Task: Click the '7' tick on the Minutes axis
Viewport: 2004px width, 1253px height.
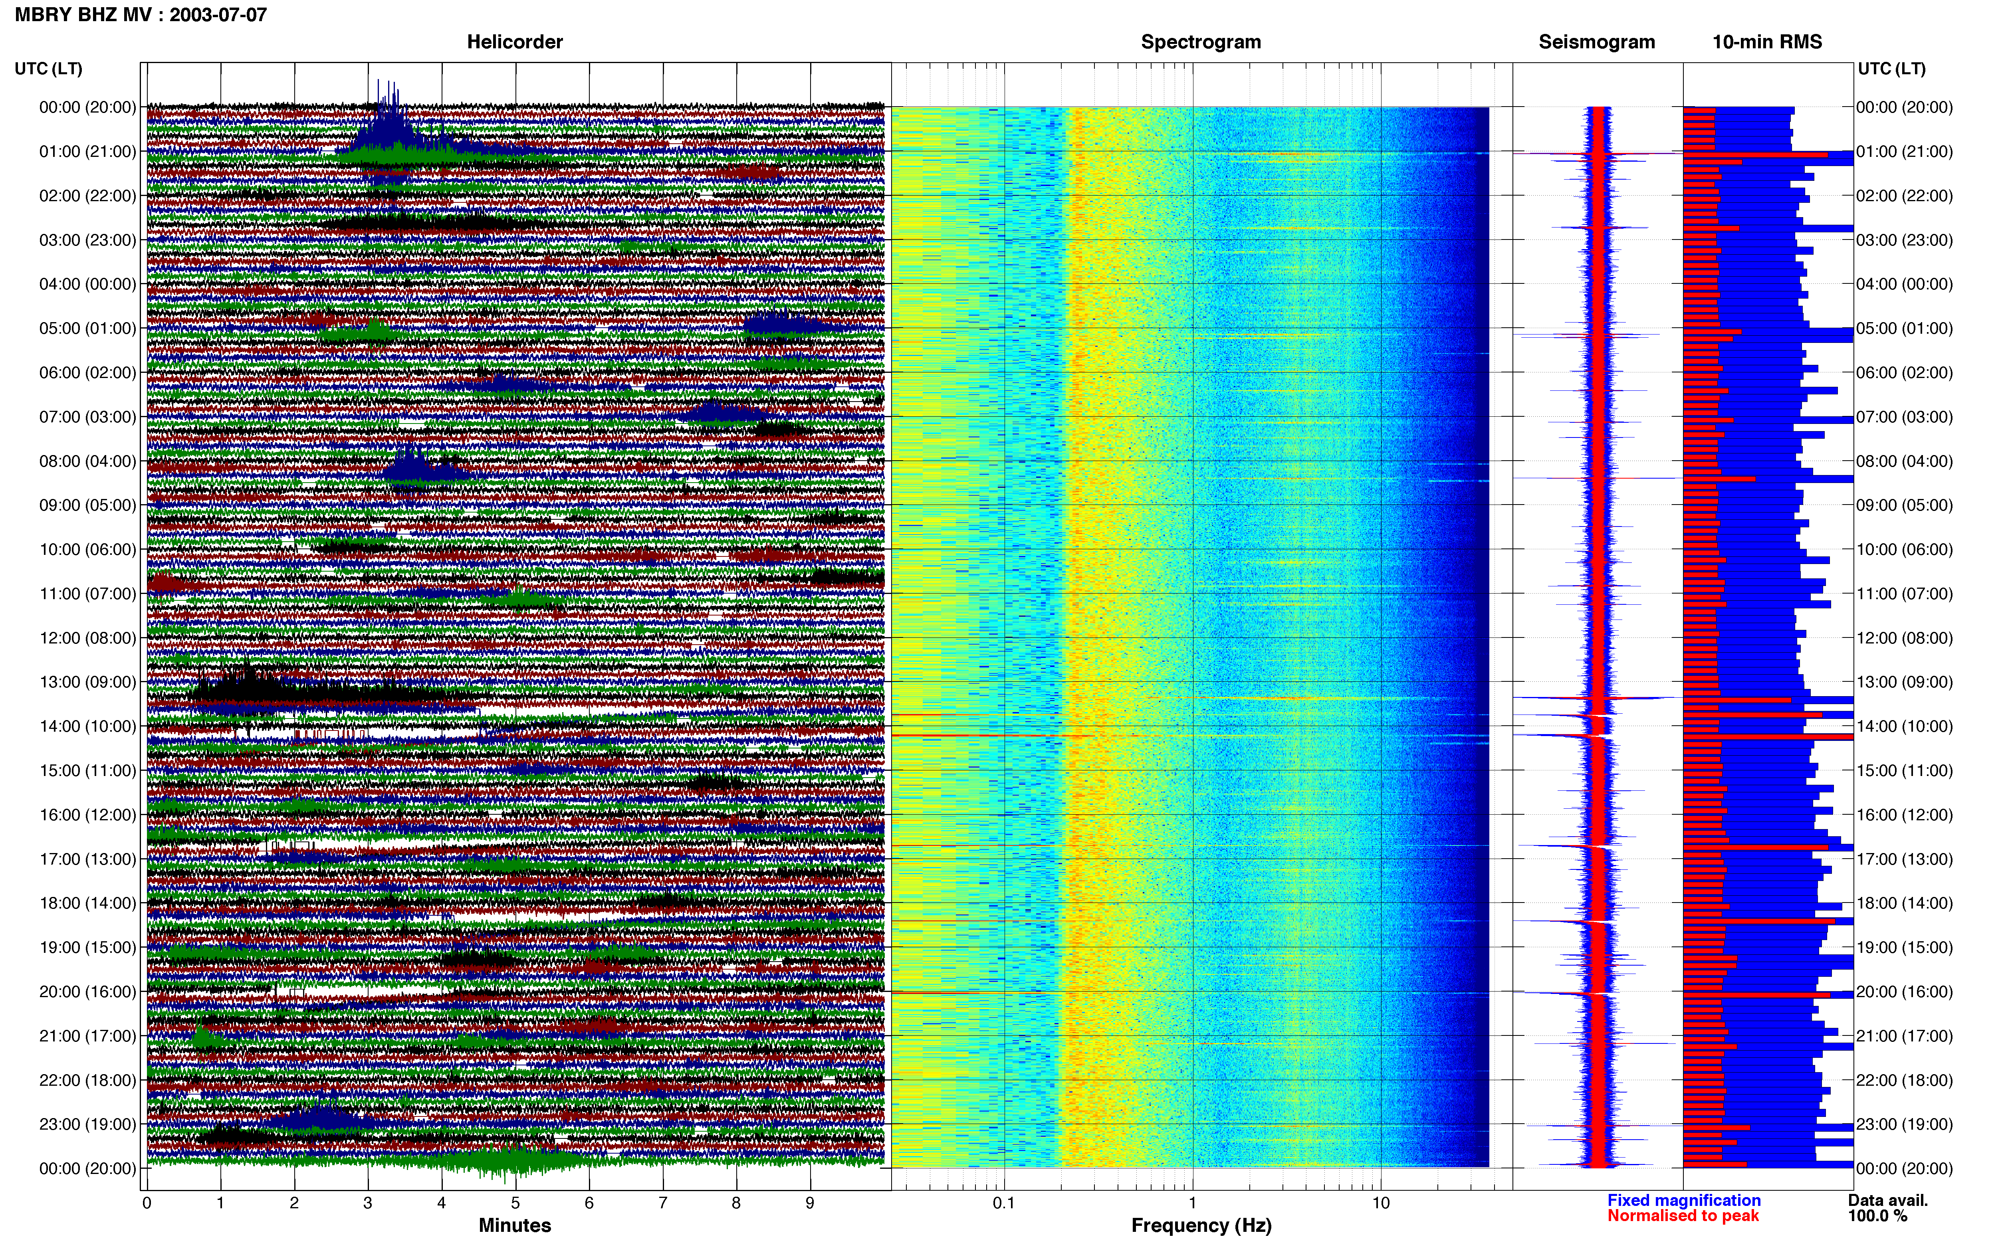Action: click(663, 1203)
